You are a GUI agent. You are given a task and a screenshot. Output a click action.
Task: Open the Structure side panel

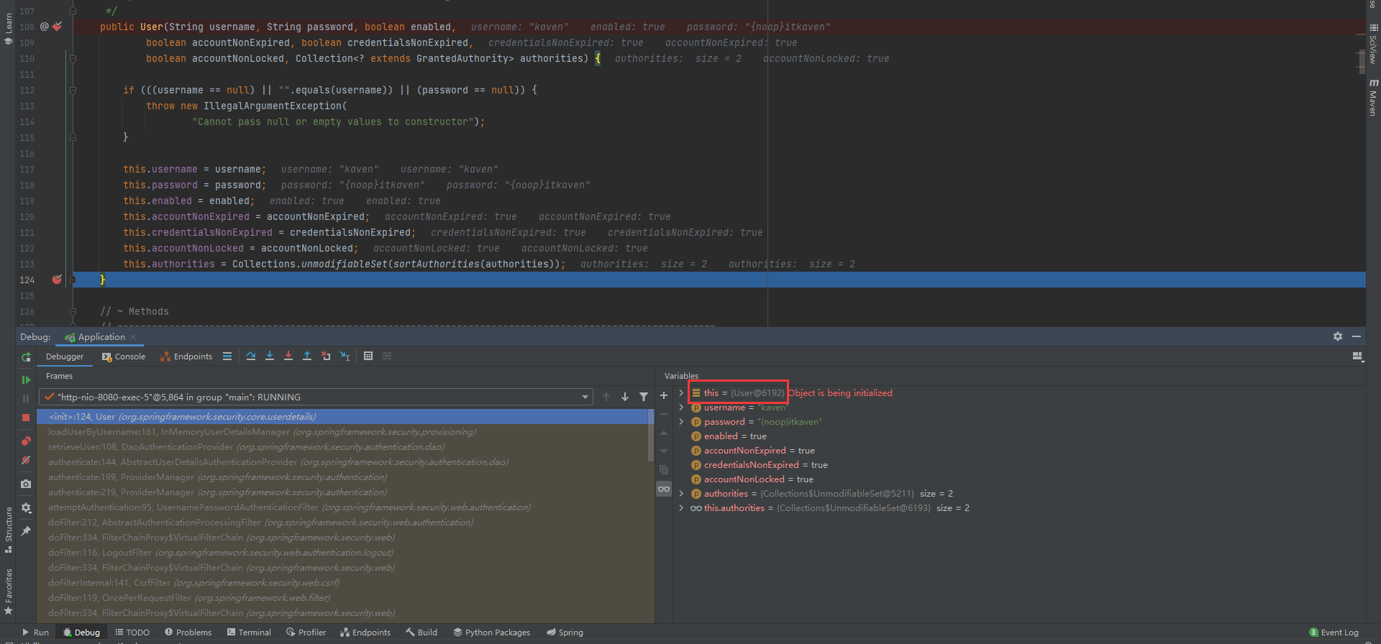tap(9, 530)
